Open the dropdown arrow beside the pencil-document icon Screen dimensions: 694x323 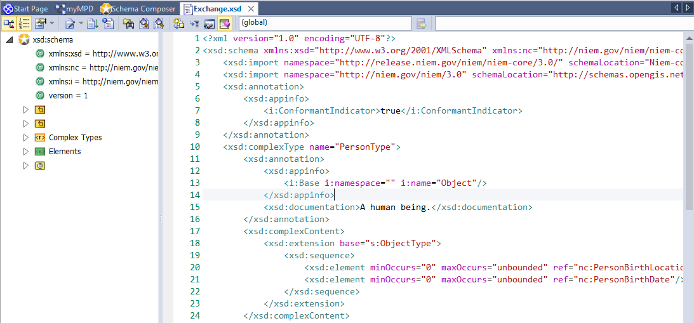pos(80,23)
